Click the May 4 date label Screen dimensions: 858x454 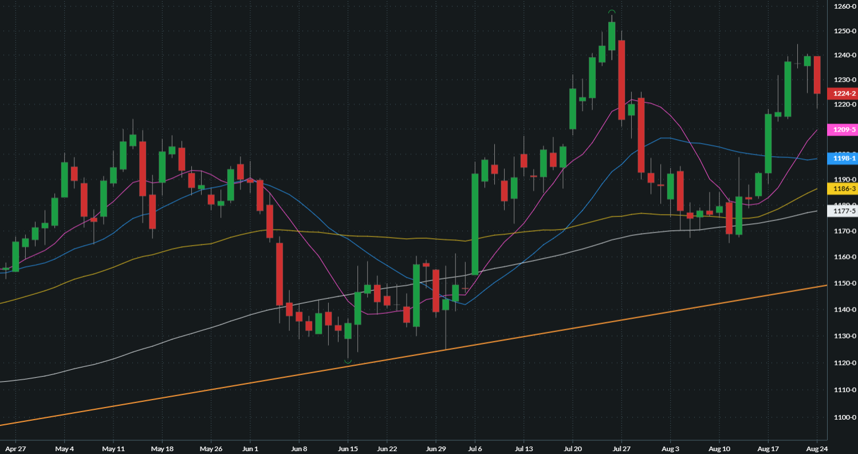tap(65, 448)
